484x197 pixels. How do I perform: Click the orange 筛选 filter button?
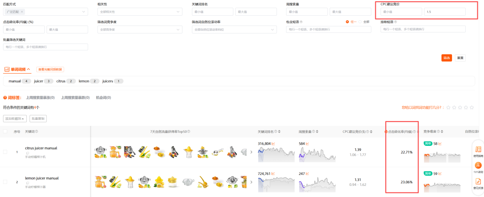click(x=447, y=58)
